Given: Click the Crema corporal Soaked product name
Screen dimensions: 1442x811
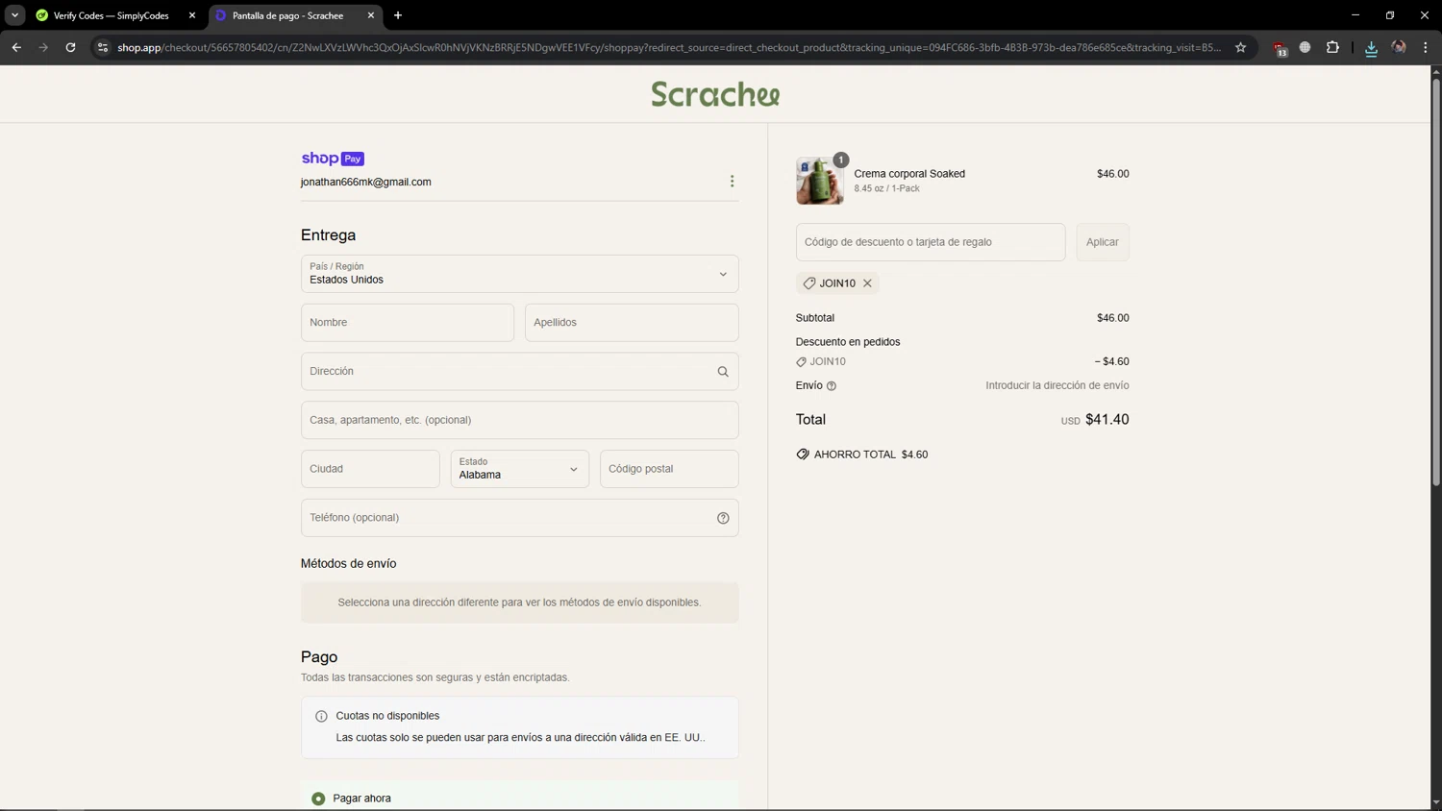Looking at the screenshot, I should tap(909, 174).
